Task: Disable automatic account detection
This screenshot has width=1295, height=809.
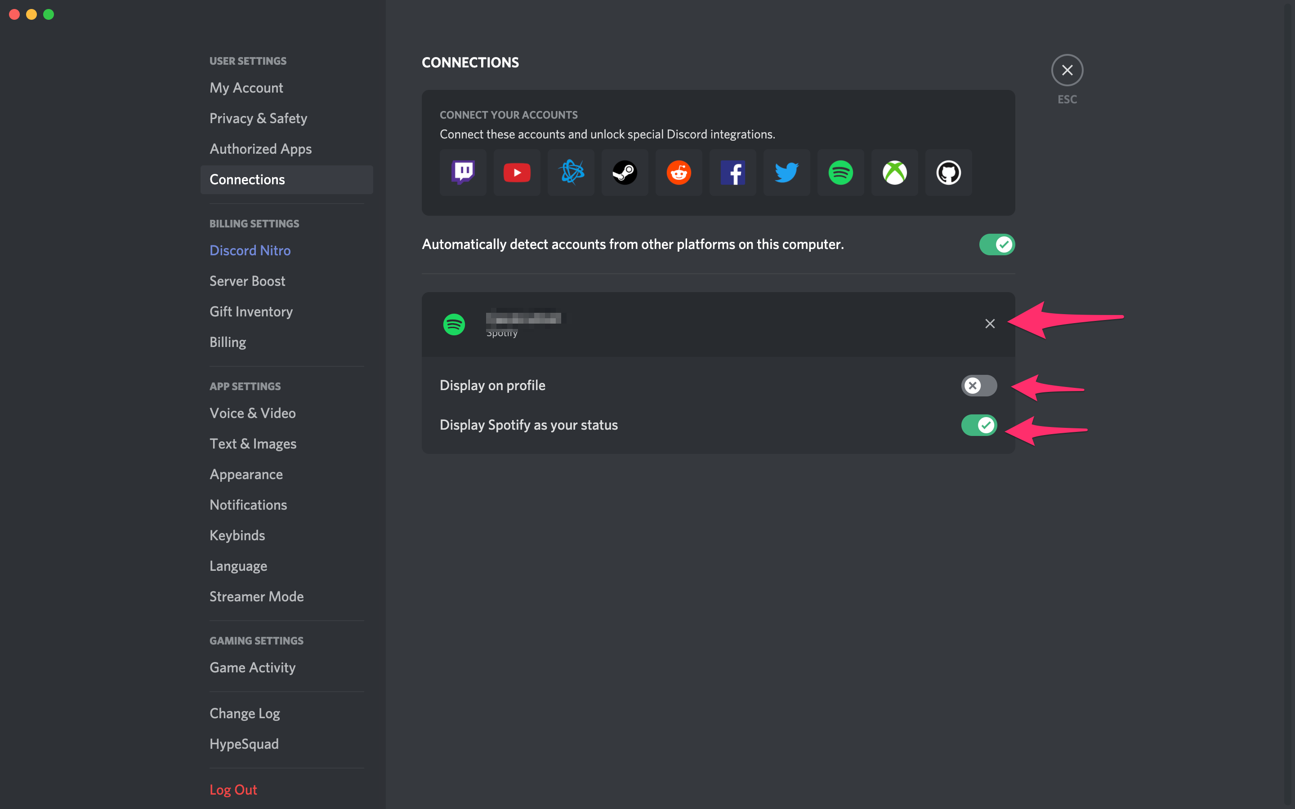Action: click(996, 244)
